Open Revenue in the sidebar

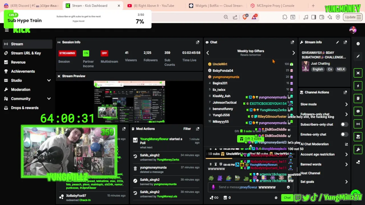click(27, 62)
